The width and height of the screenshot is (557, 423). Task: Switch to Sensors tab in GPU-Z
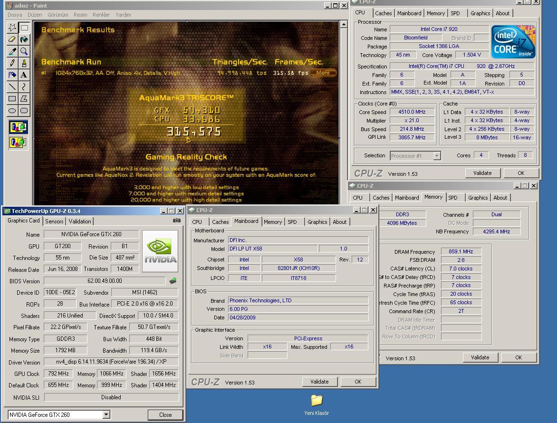coord(54,221)
